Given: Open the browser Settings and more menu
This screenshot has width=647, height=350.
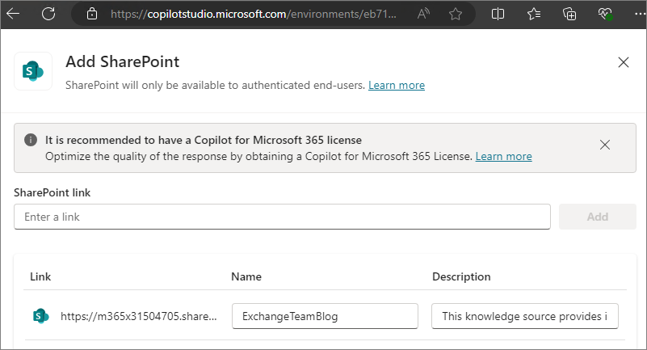Looking at the screenshot, I should tap(641, 14).
